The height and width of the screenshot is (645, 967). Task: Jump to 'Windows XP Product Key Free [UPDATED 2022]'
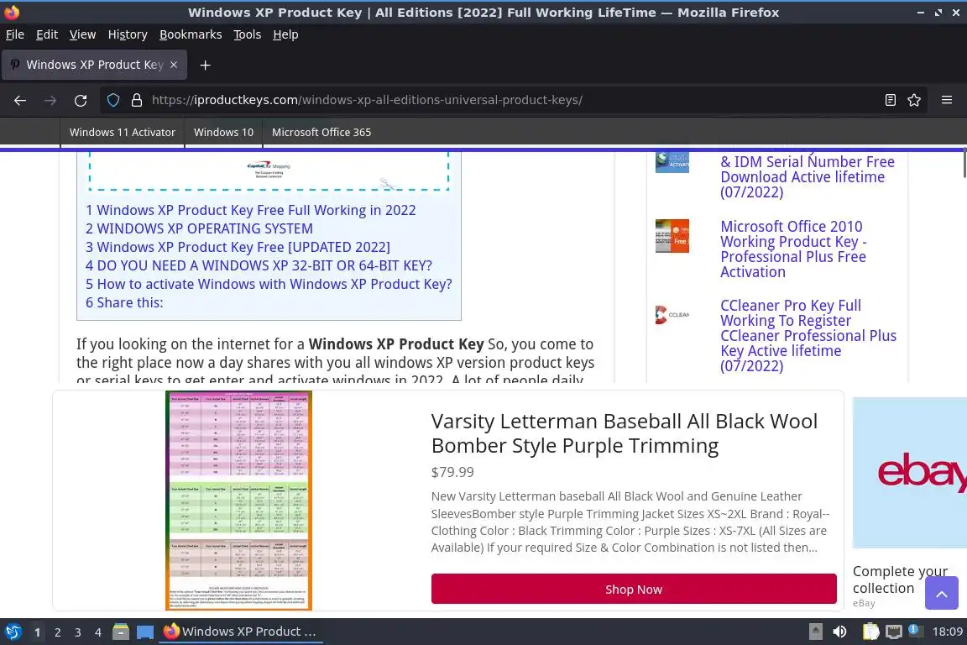pyautogui.click(x=238, y=248)
